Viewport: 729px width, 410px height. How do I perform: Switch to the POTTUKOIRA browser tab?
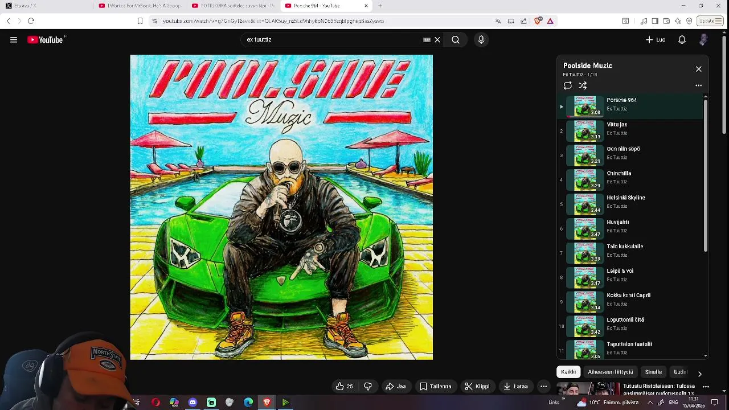pyautogui.click(x=232, y=6)
